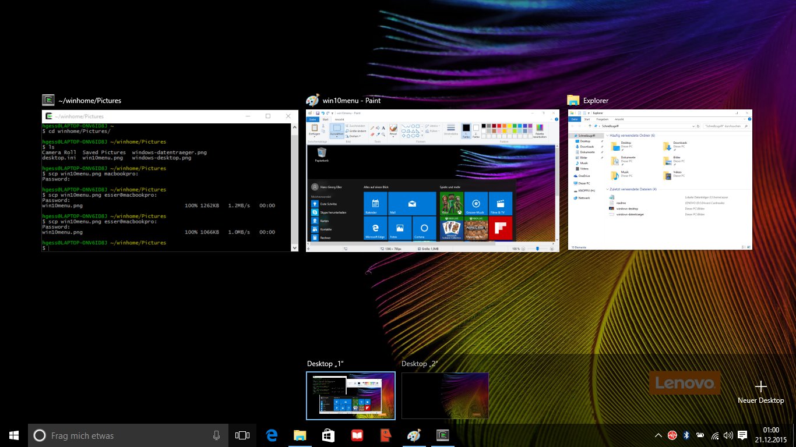
Task: Activate the Cortana microphone icon
Action: coord(216,435)
